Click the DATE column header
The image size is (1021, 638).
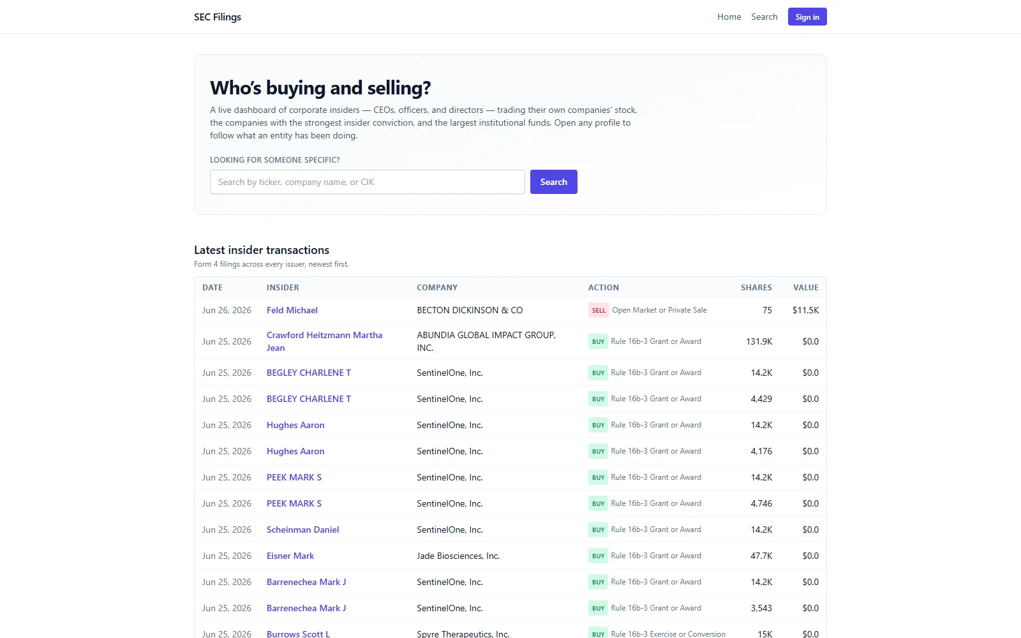[x=212, y=288]
